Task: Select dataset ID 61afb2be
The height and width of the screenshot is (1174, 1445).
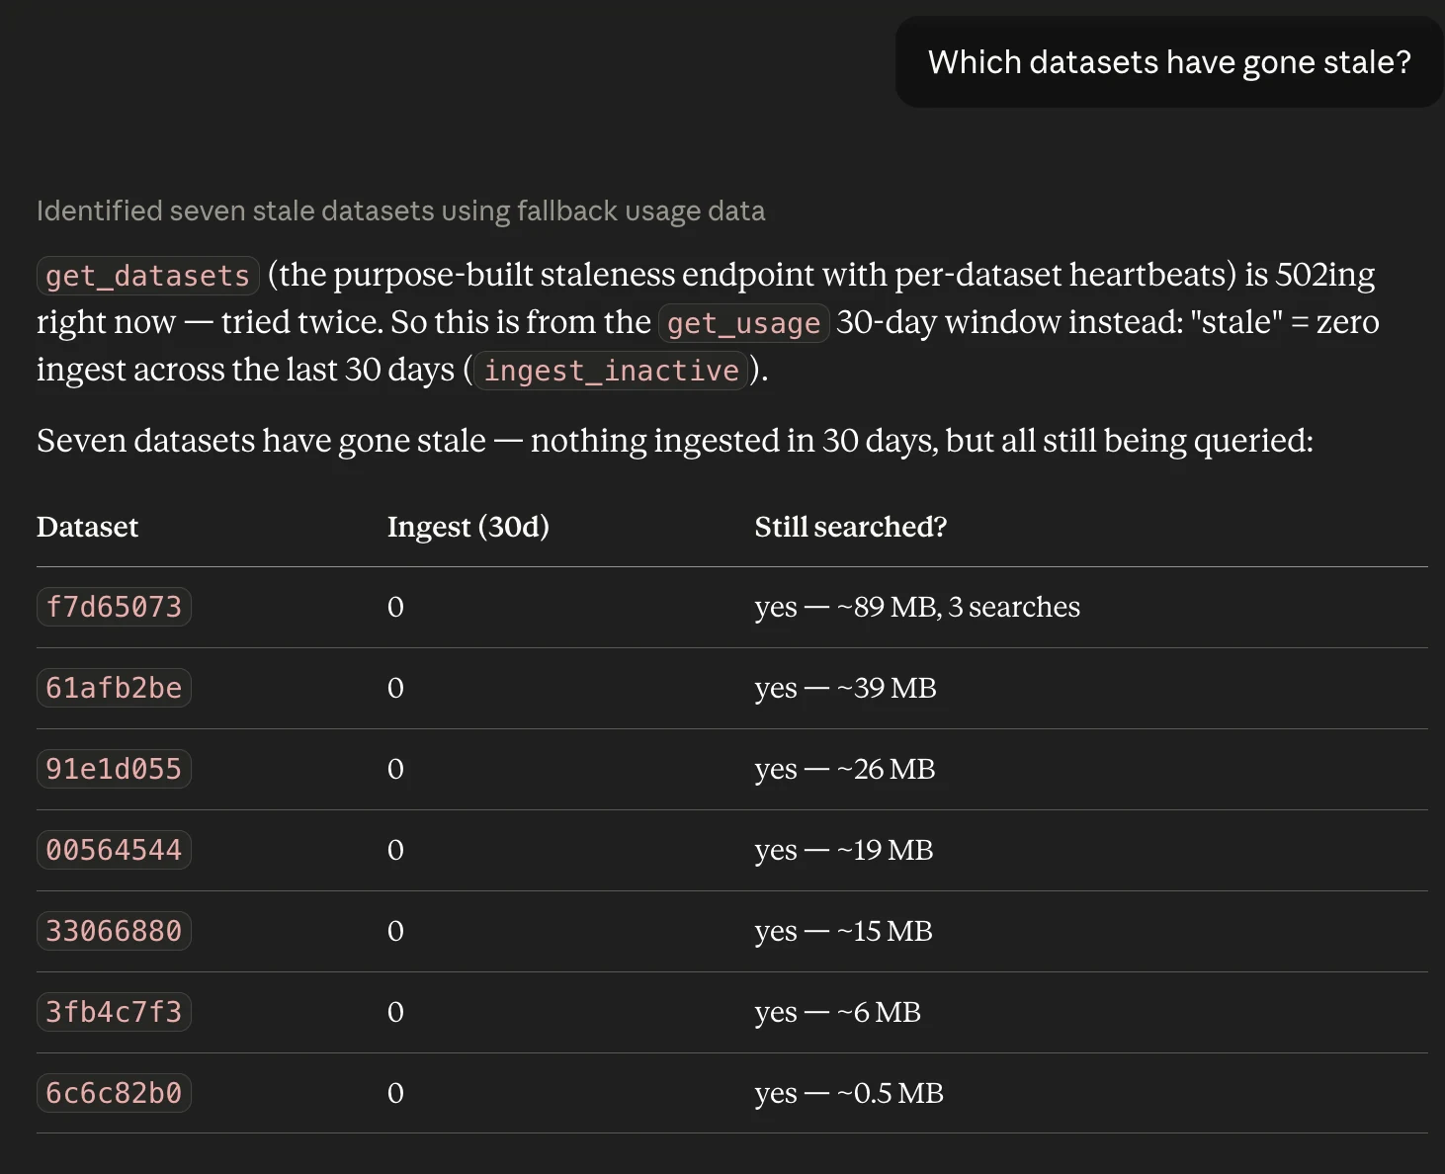Action: (x=114, y=688)
